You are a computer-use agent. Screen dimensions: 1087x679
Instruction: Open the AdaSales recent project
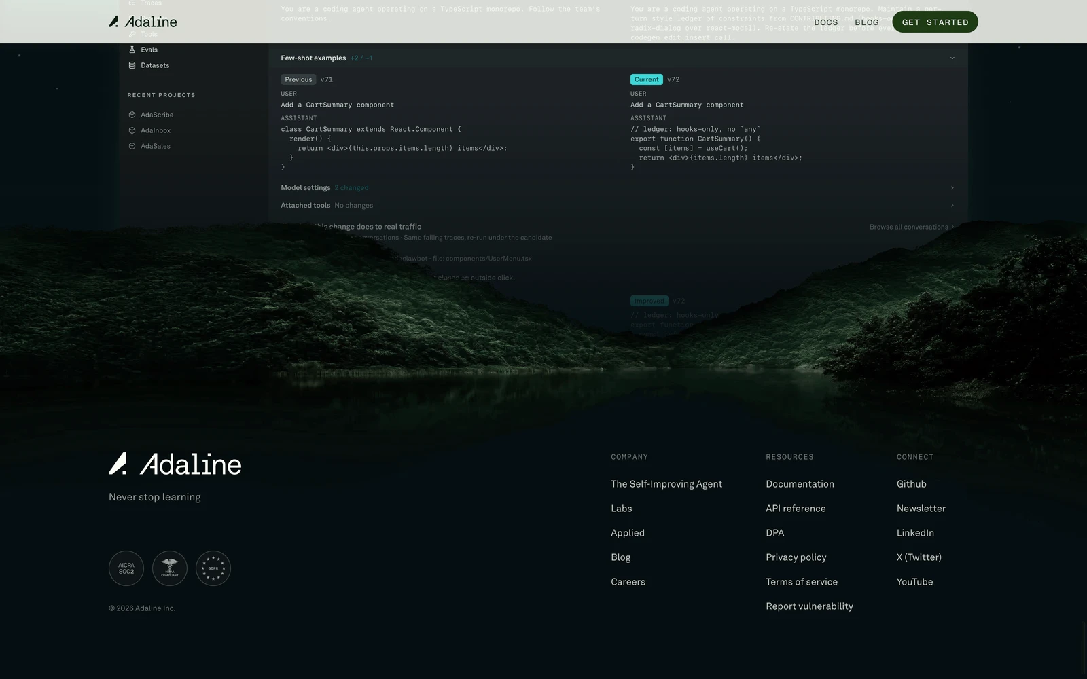(156, 146)
